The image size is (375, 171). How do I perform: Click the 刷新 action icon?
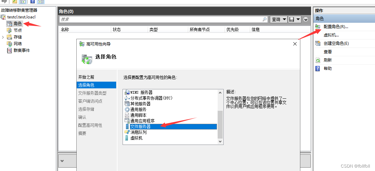318,60
